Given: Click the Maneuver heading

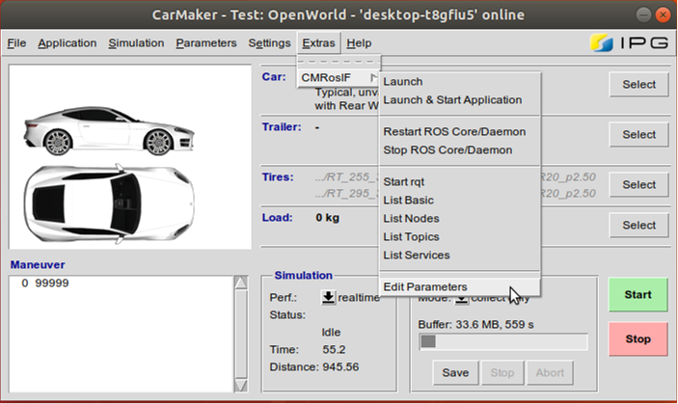Looking at the screenshot, I should [38, 265].
